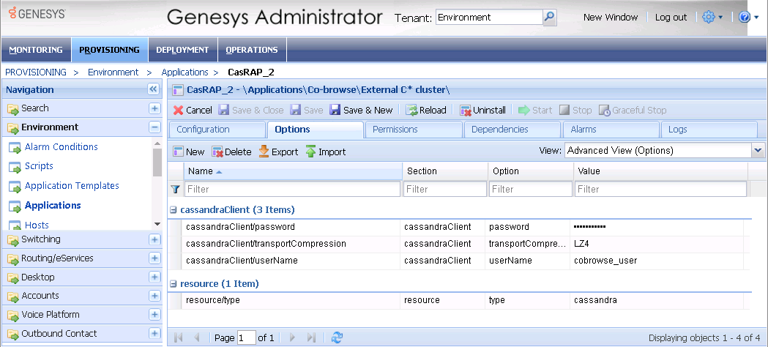Expand the Routing/eServices navigation section

tap(154, 258)
